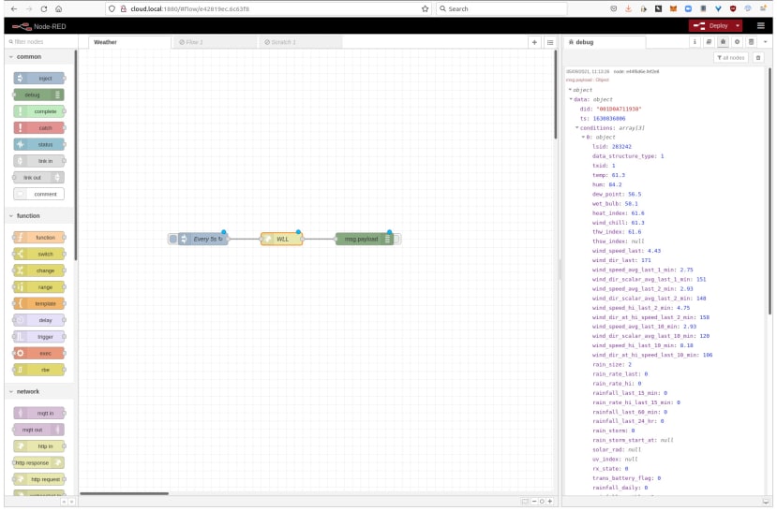
Task: Switch to the disabled Flow 1 tab
Action: (215, 42)
